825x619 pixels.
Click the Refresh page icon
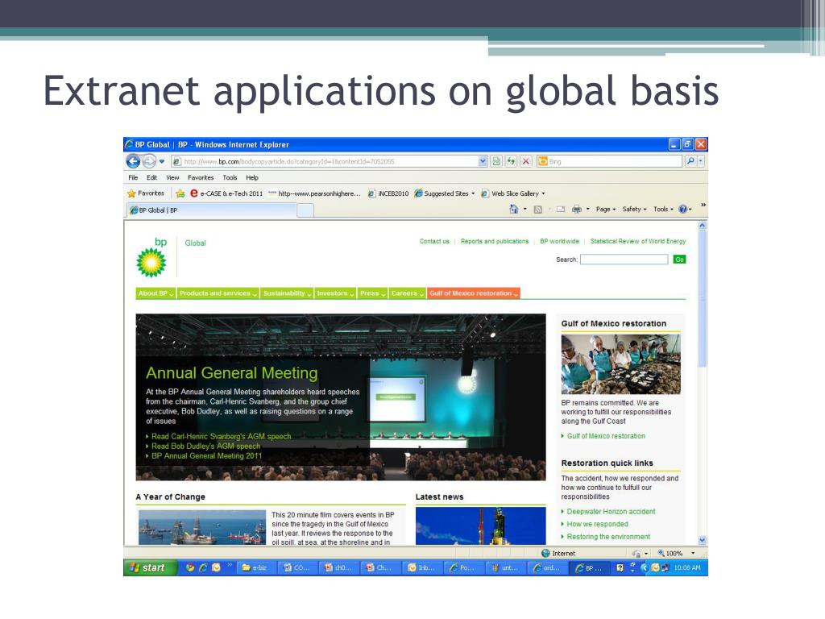pos(511,161)
